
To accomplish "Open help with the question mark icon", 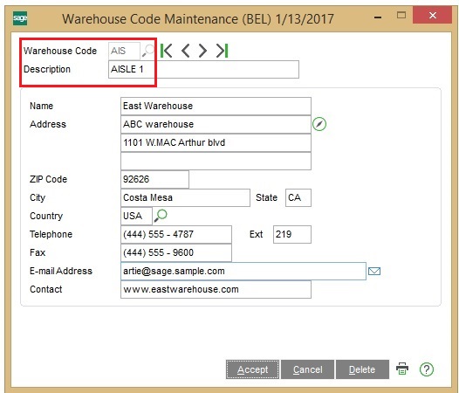I will 427,369.
